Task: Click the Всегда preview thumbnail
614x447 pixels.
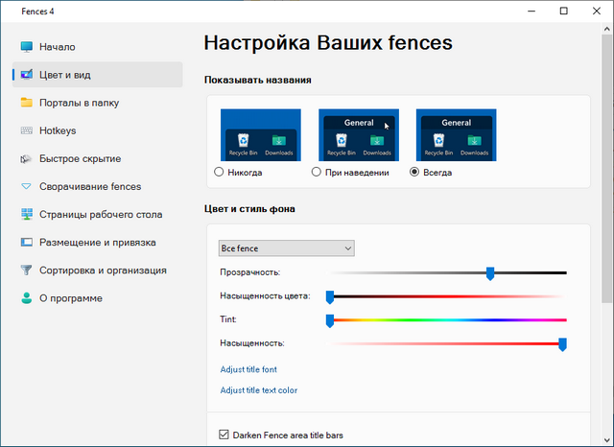Action: click(x=456, y=134)
